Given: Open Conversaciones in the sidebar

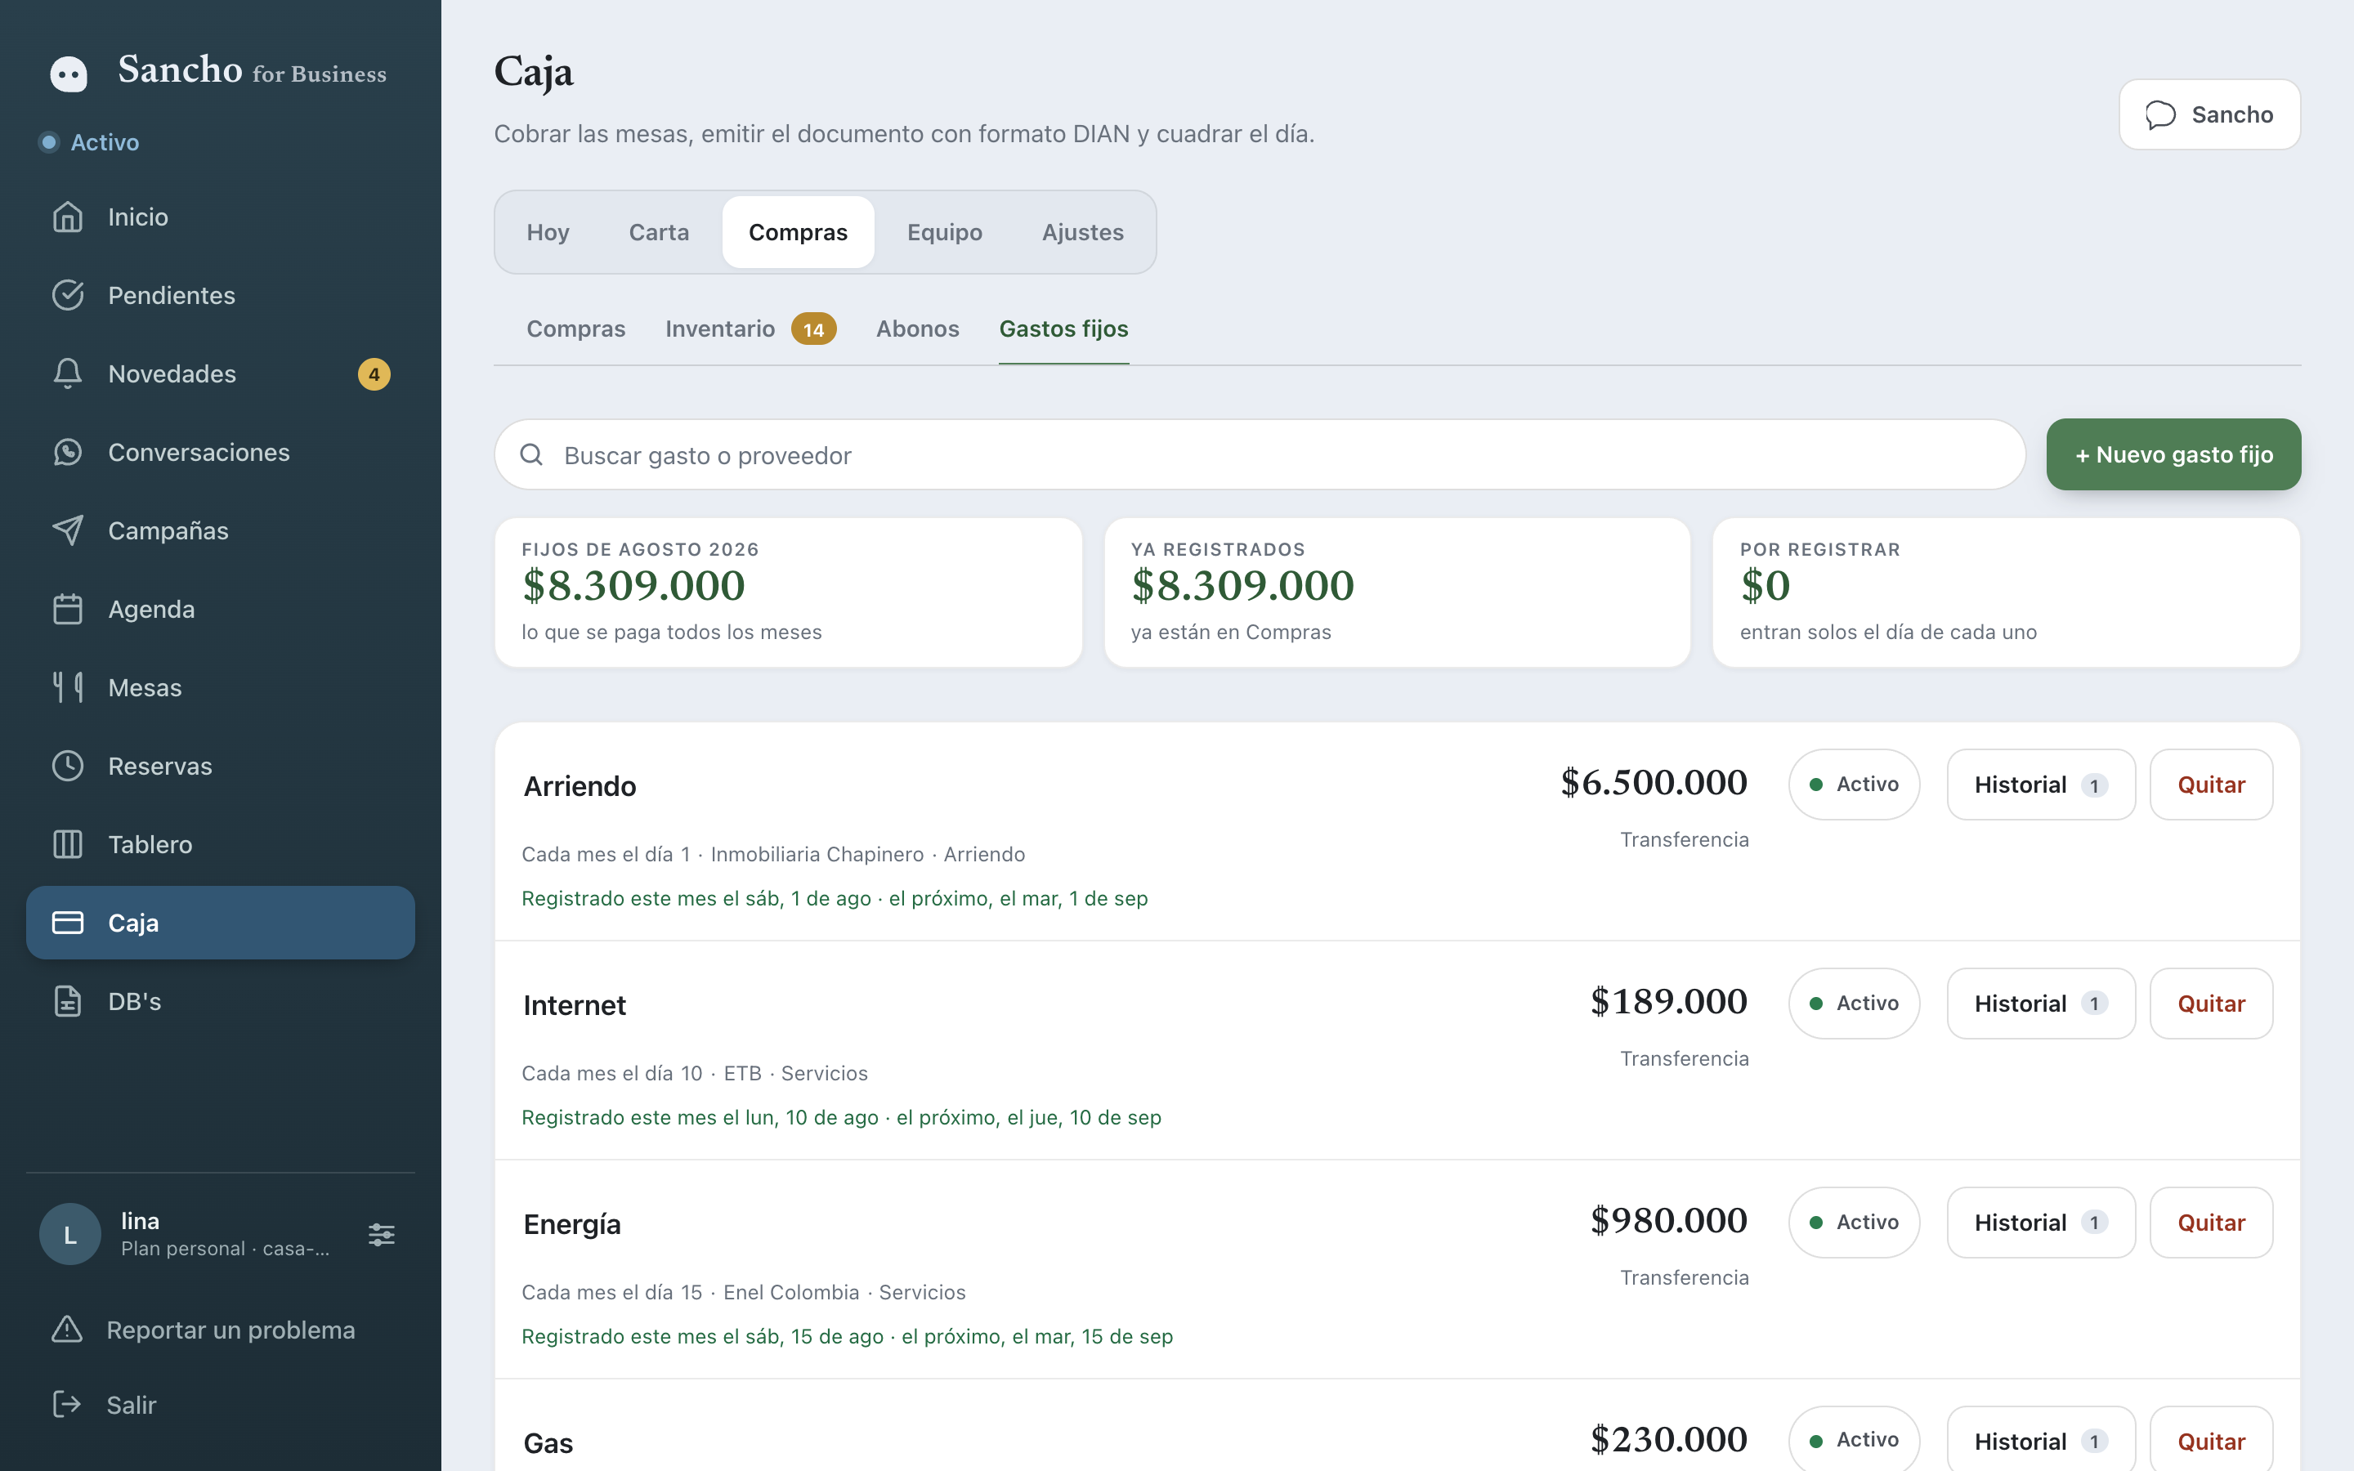Looking at the screenshot, I should coord(221,453).
